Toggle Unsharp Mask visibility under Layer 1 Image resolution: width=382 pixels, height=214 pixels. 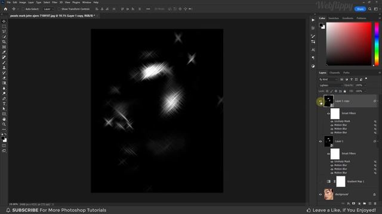pyautogui.click(x=332, y=162)
